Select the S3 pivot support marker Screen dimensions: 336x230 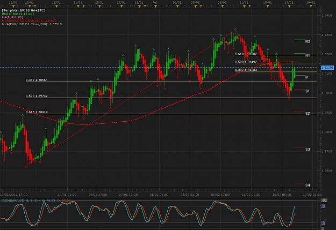(308, 149)
